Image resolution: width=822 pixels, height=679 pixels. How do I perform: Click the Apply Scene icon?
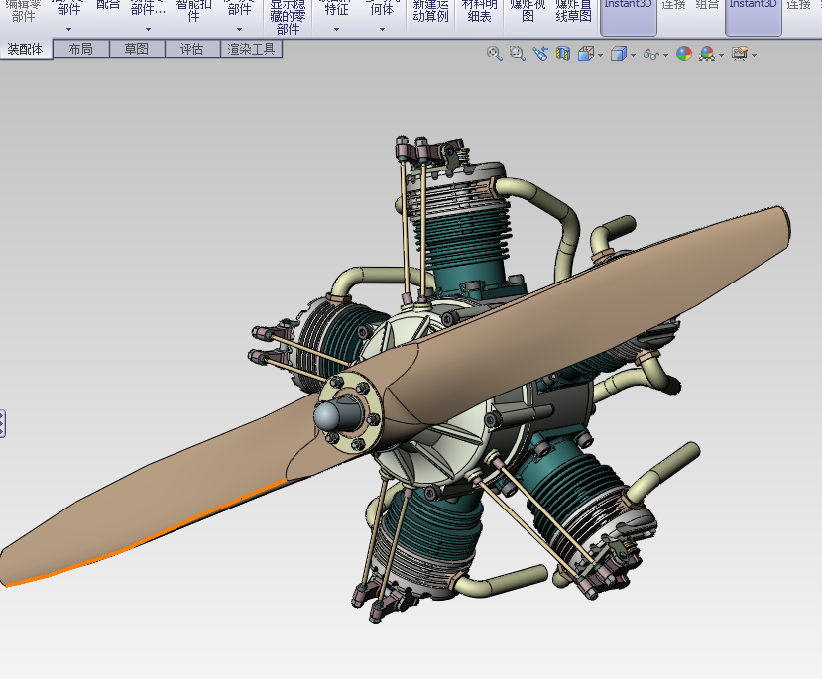click(x=707, y=54)
